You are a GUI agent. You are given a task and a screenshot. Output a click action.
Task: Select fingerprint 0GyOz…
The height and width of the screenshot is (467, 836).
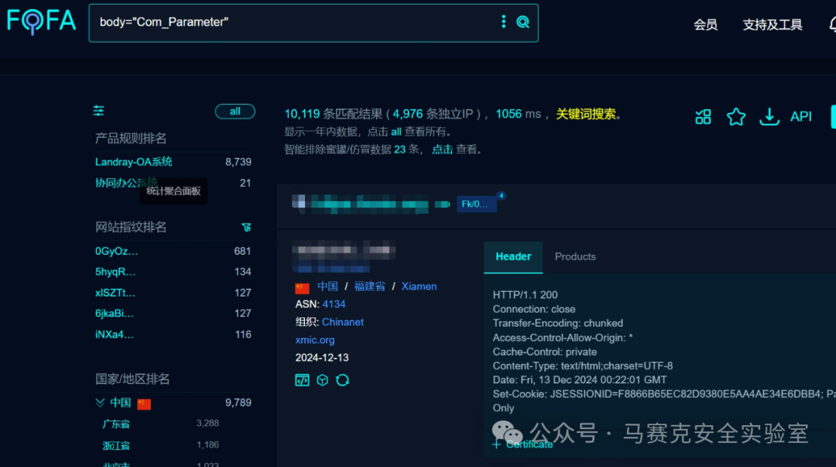tap(116, 251)
